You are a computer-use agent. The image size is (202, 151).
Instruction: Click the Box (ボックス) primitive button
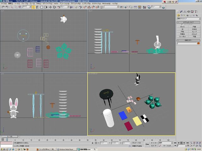[182, 27]
